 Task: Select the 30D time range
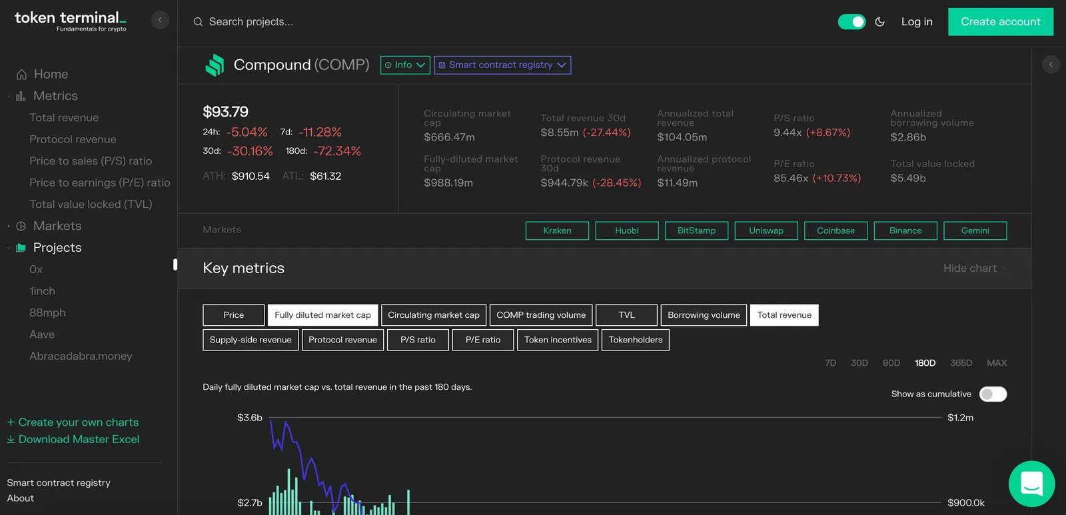[x=859, y=363]
